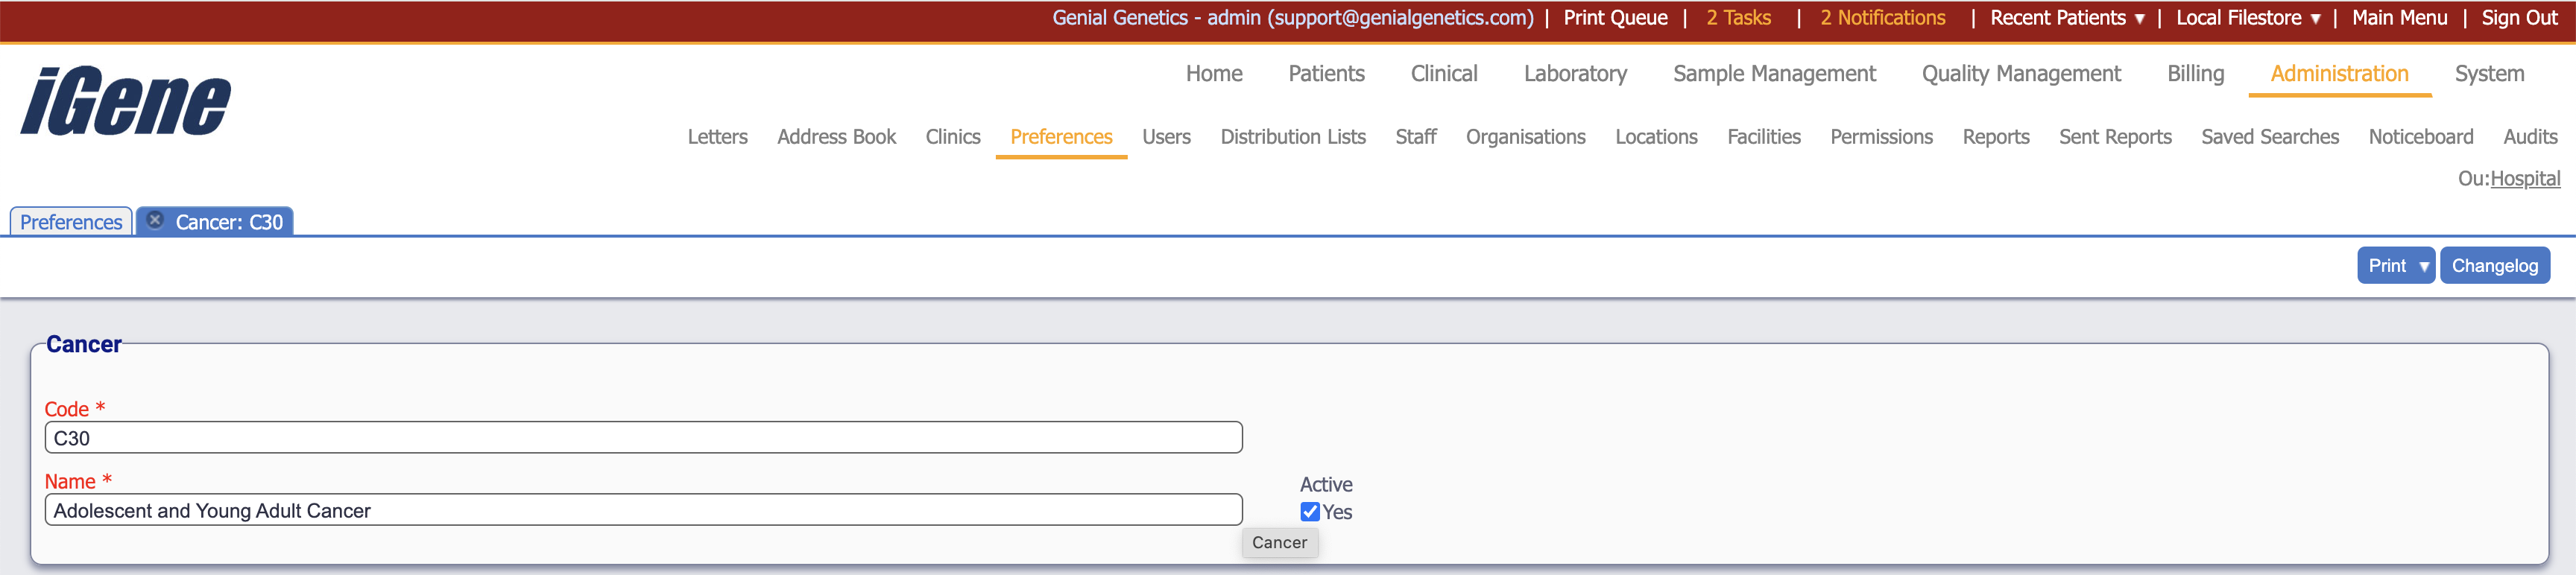The width and height of the screenshot is (2576, 575).
Task: Navigate to Quality Management
Action: [2020, 74]
